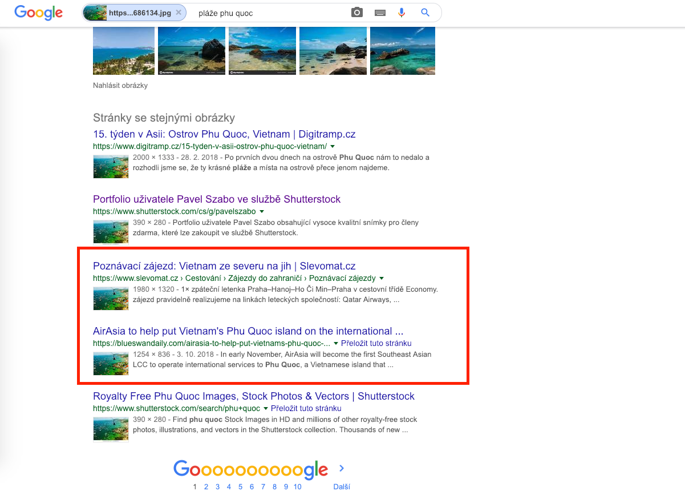Open Pavel Szabo Shutterstock portfolio link
The width and height of the screenshot is (685, 503).
[217, 199]
